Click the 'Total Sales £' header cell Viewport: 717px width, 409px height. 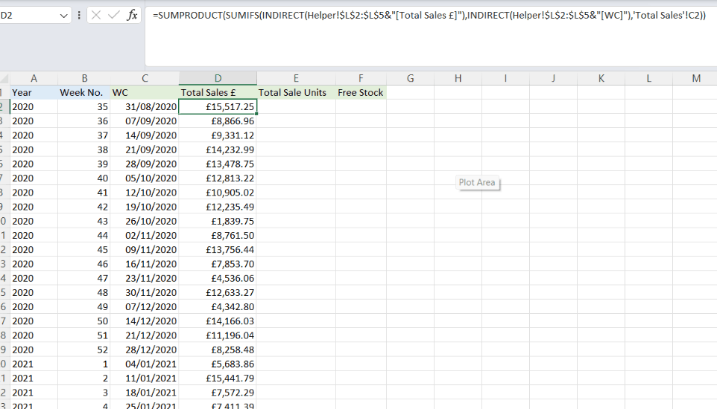click(x=218, y=93)
